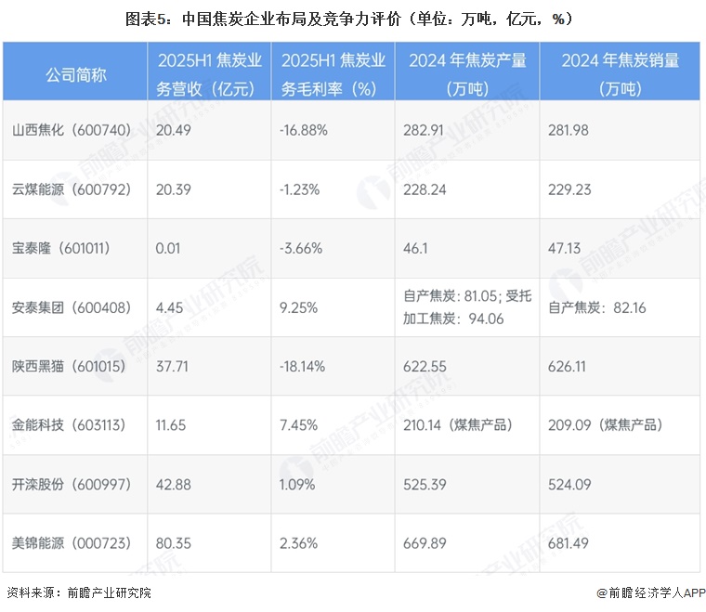
Task: Select the 80.35 revenue cell
Action: coord(174,543)
